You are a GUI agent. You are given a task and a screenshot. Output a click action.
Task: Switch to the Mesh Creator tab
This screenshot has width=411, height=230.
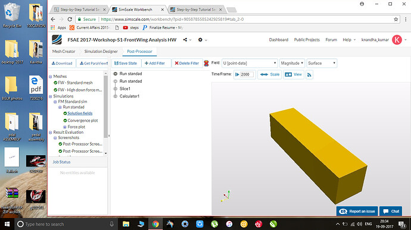click(64, 52)
